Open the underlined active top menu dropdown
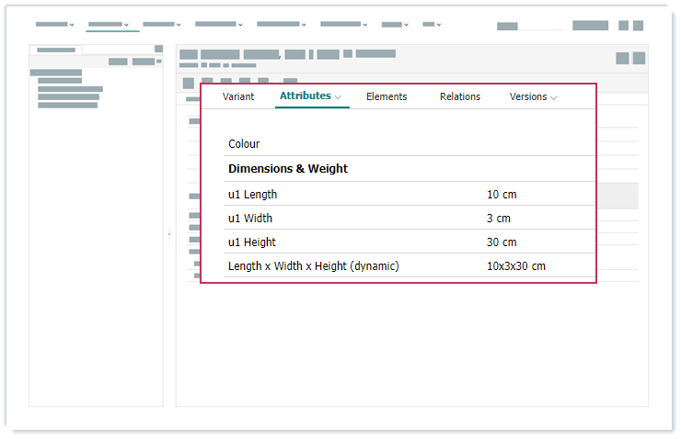This screenshot has height=439, width=681. click(109, 25)
